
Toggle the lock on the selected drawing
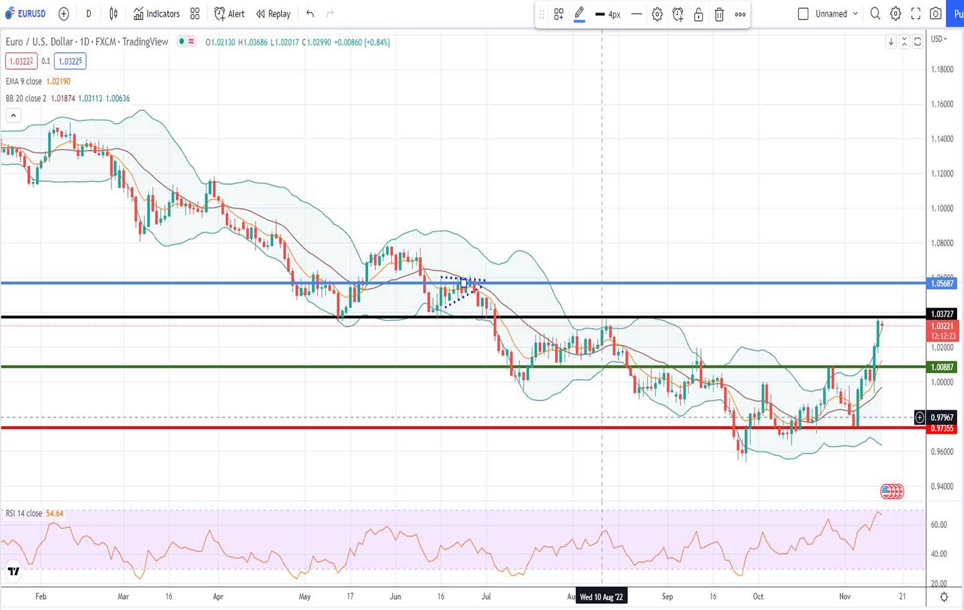click(x=698, y=14)
